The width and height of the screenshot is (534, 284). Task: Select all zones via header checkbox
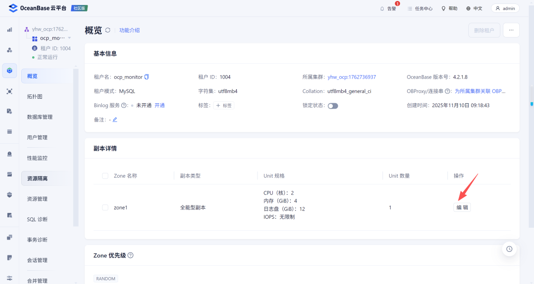click(x=105, y=176)
